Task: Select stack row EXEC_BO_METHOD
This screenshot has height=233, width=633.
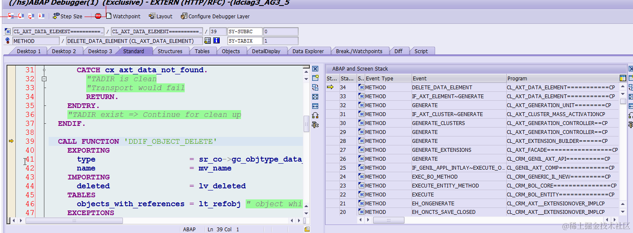Action: pyautogui.click(x=472, y=176)
